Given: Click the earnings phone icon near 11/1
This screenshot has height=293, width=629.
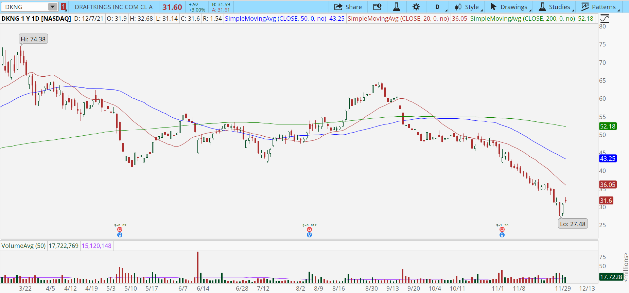Looking at the screenshot, I should [502, 230].
